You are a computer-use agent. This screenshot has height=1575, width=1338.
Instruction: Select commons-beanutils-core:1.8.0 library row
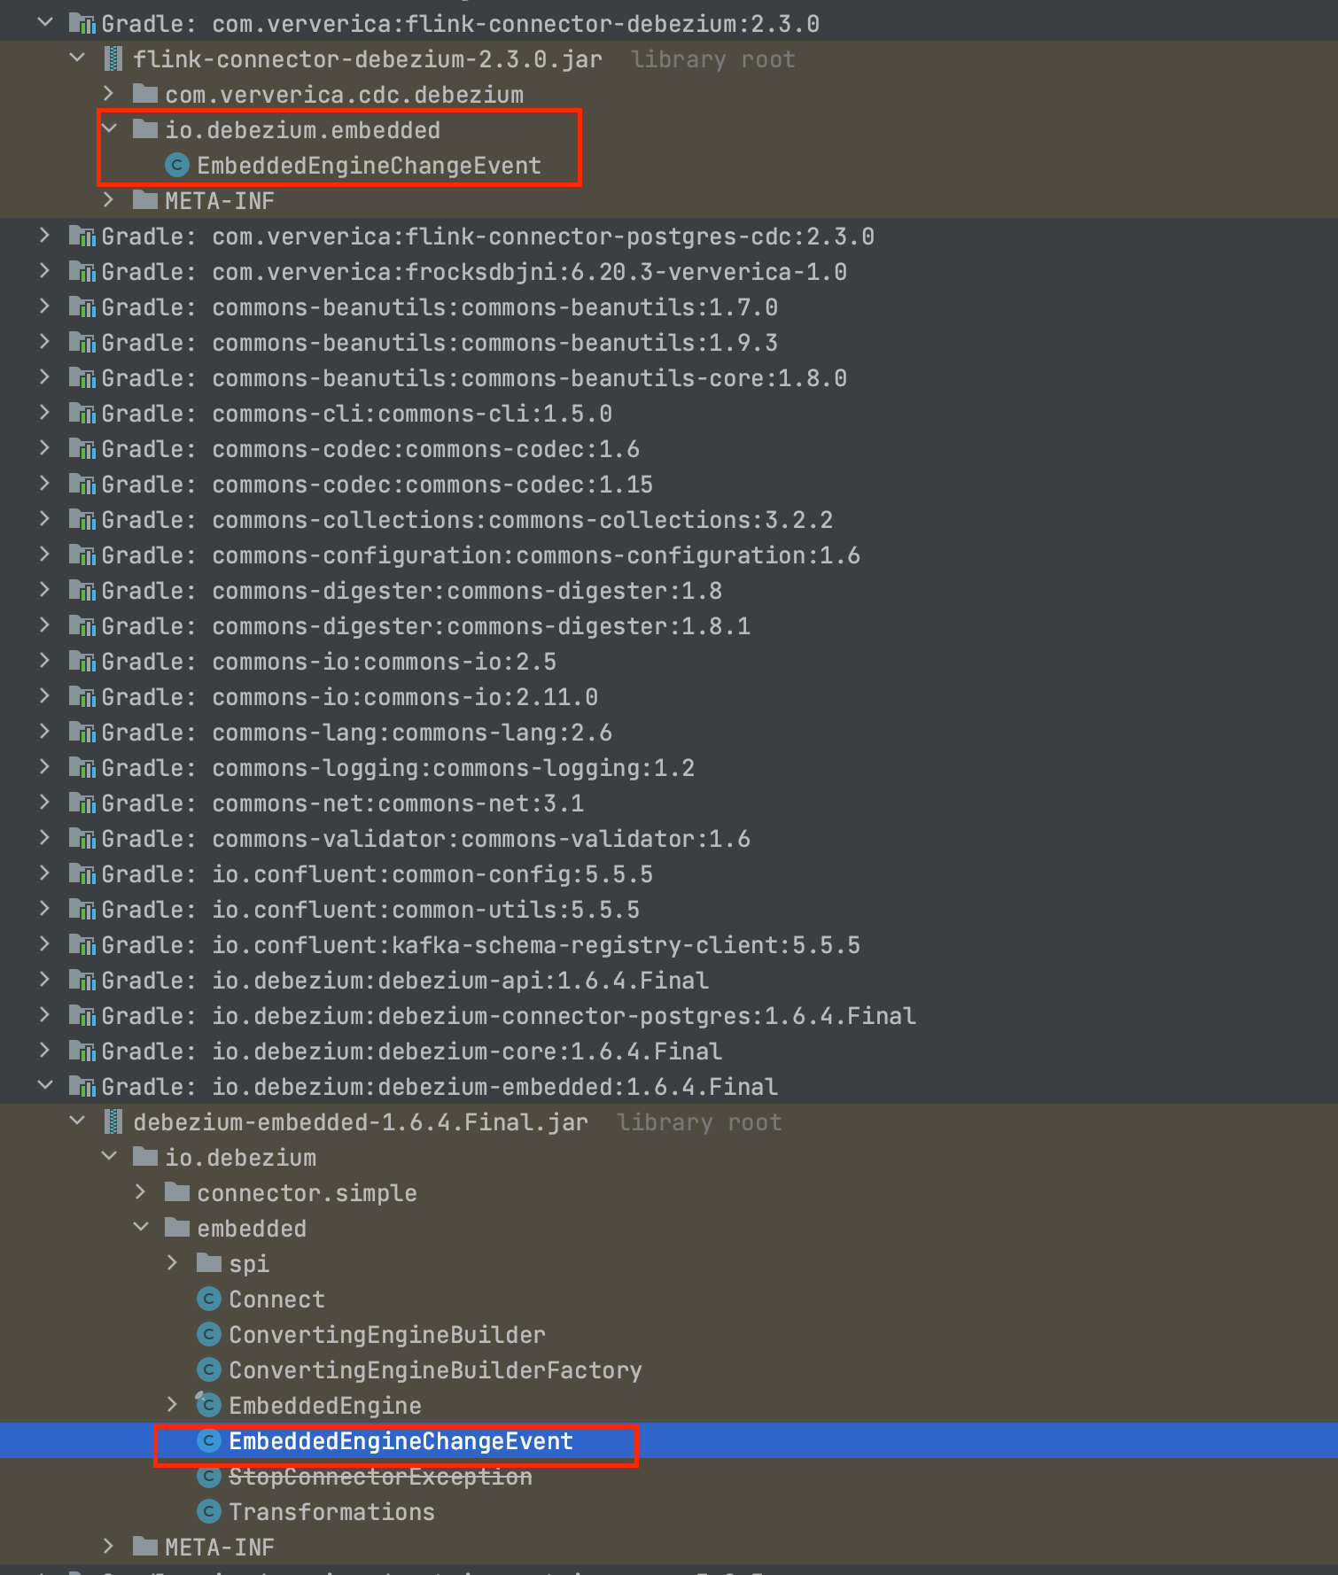[x=669, y=377]
